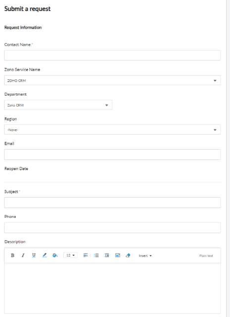Expand the Zoho Service Name dropdown
The width and height of the screenshot is (230, 317).
(x=112, y=80)
